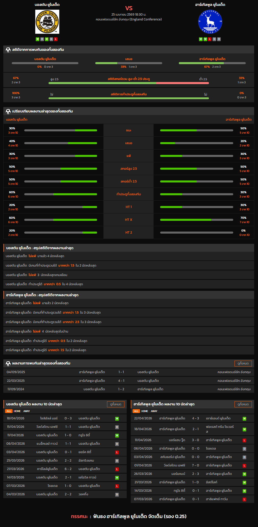Screen dimensions: 258x527
Task: Click soccer ball icon beside head-to-head statistics header
Action: pyautogui.click(x=8, y=50)
